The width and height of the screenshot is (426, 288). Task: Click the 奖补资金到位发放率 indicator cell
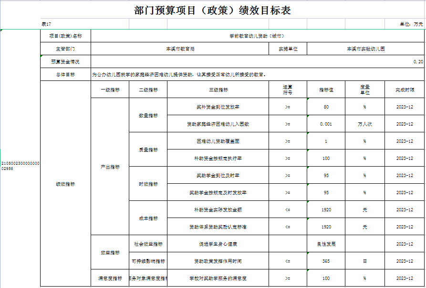tap(218, 107)
